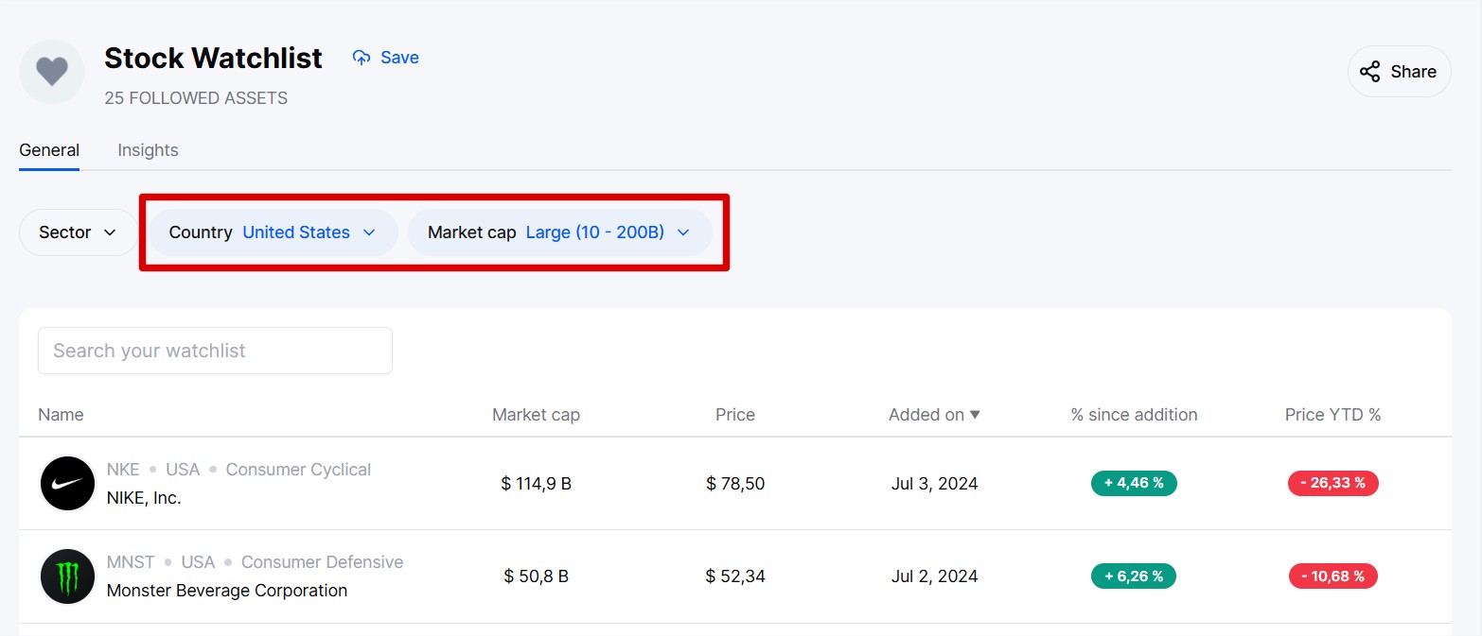Click the NIKE swoosh logo
This screenshot has height=636, width=1482.
[67, 484]
